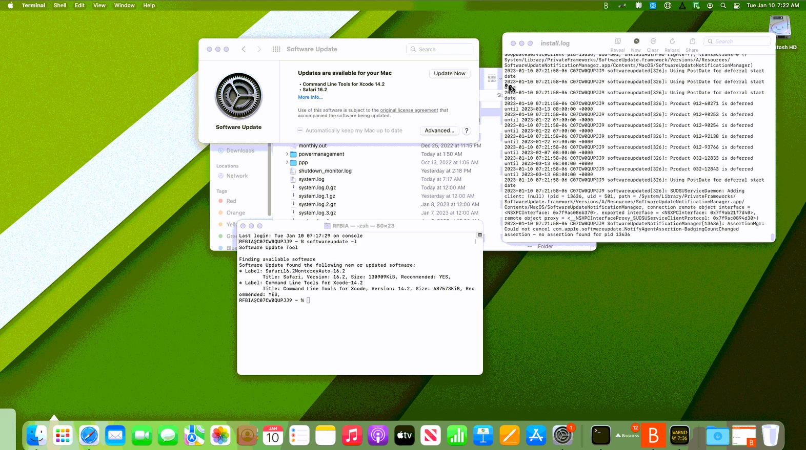Click the Advanced… button
The width and height of the screenshot is (806, 450).
click(x=439, y=131)
